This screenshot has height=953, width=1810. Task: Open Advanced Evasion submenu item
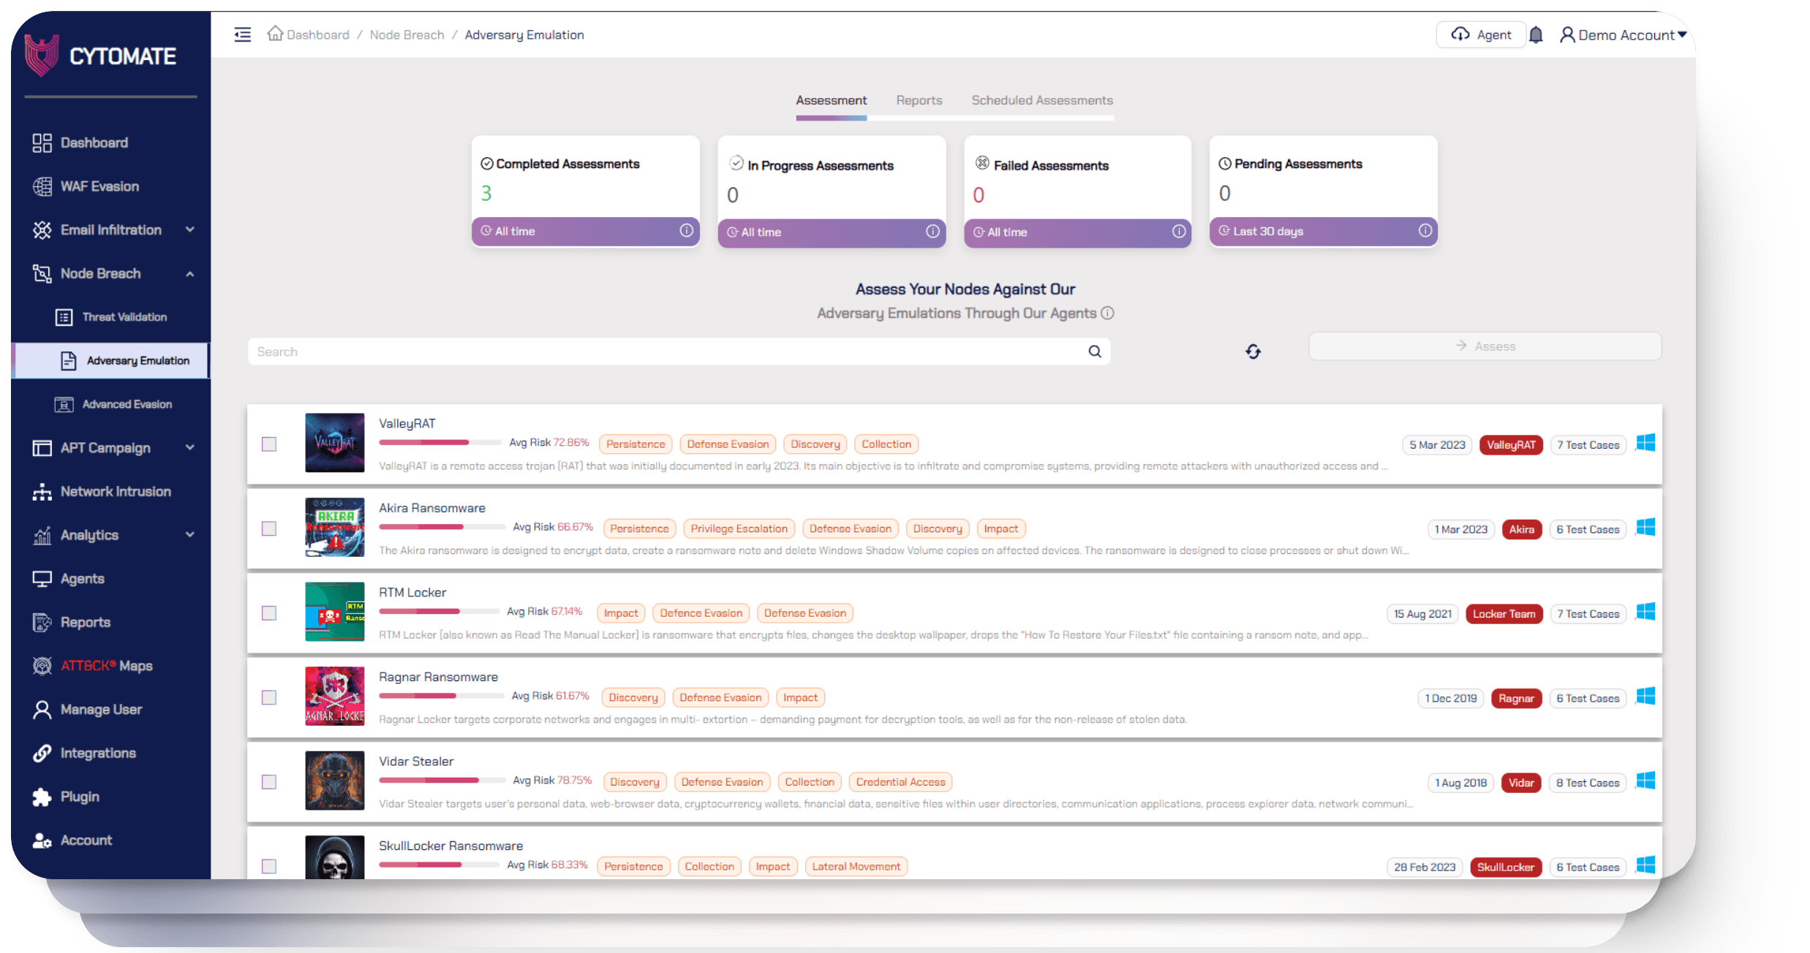pyautogui.click(x=113, y=404)
